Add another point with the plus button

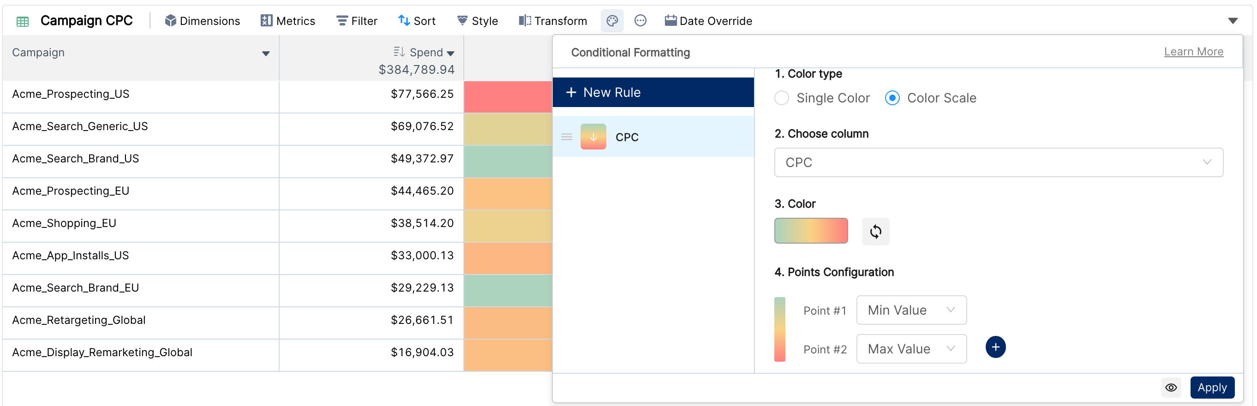pos(995,347)
